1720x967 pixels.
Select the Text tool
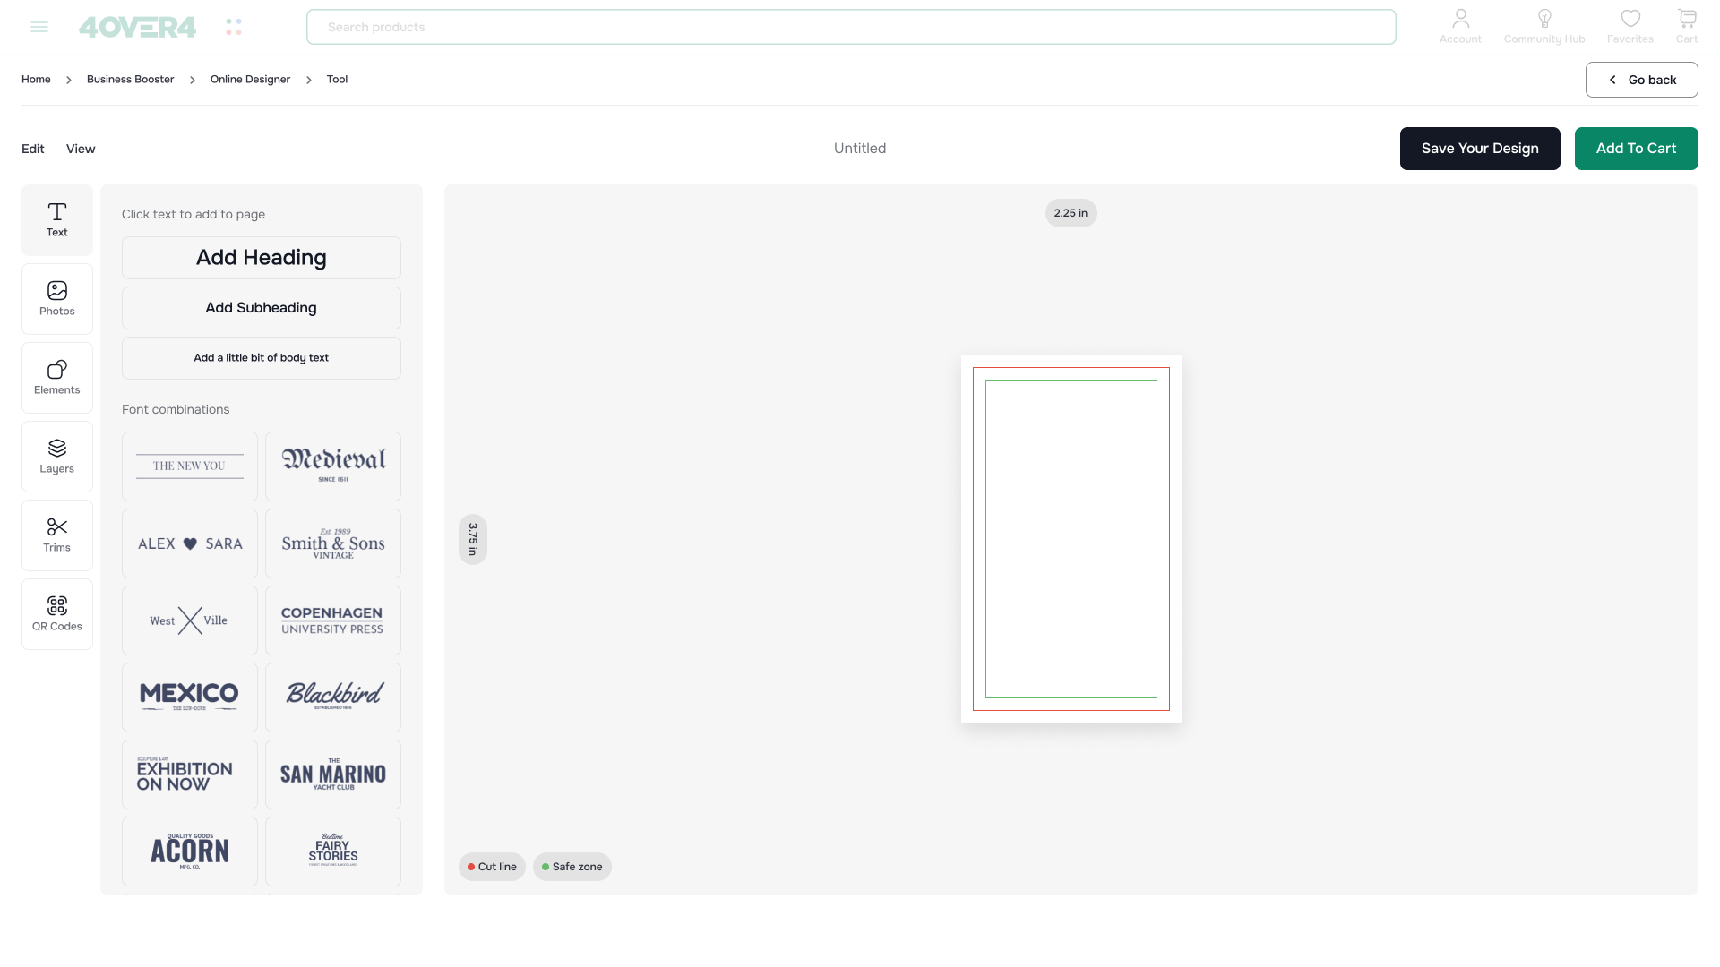point(56,220)
